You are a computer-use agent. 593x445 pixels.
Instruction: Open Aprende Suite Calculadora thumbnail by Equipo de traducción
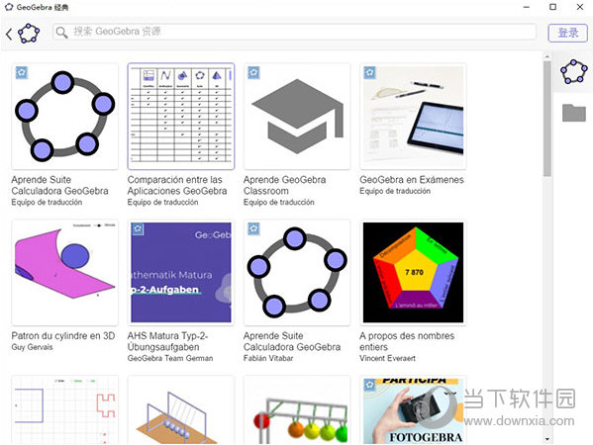[x=64, y=116]
